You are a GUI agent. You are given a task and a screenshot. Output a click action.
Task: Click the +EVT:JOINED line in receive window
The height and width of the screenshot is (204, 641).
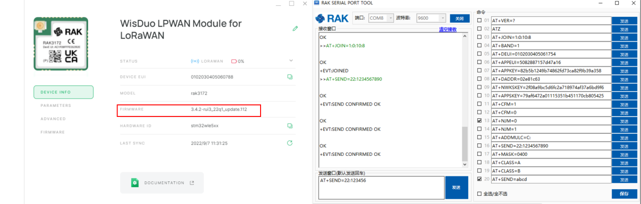[334, 71]
